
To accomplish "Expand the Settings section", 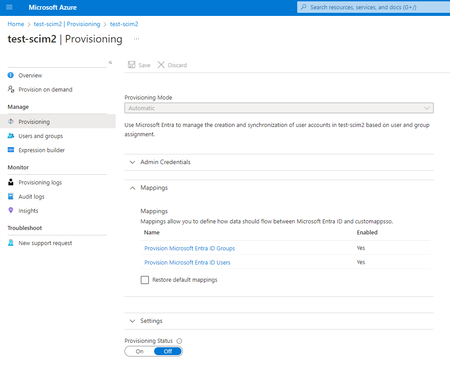I will pyautogui.click(x=151, y=321).
